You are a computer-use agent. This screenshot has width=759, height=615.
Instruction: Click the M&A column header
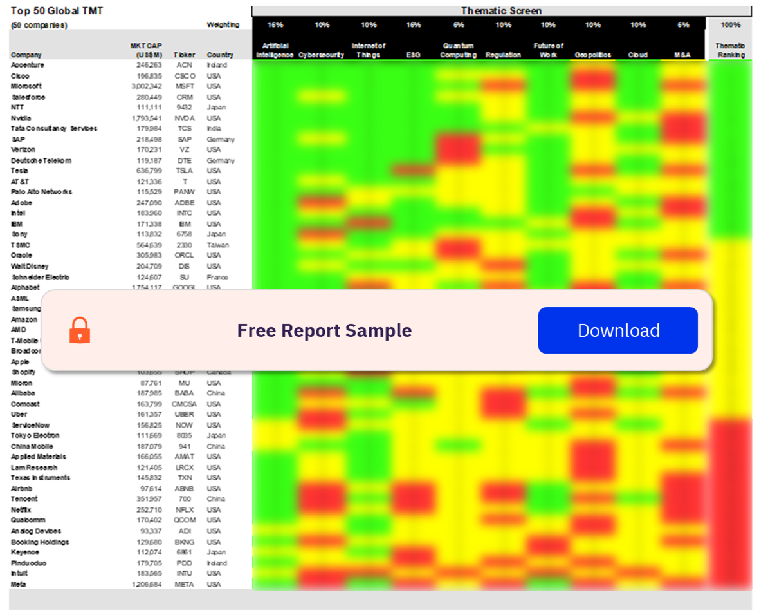(x=682, y=55)
